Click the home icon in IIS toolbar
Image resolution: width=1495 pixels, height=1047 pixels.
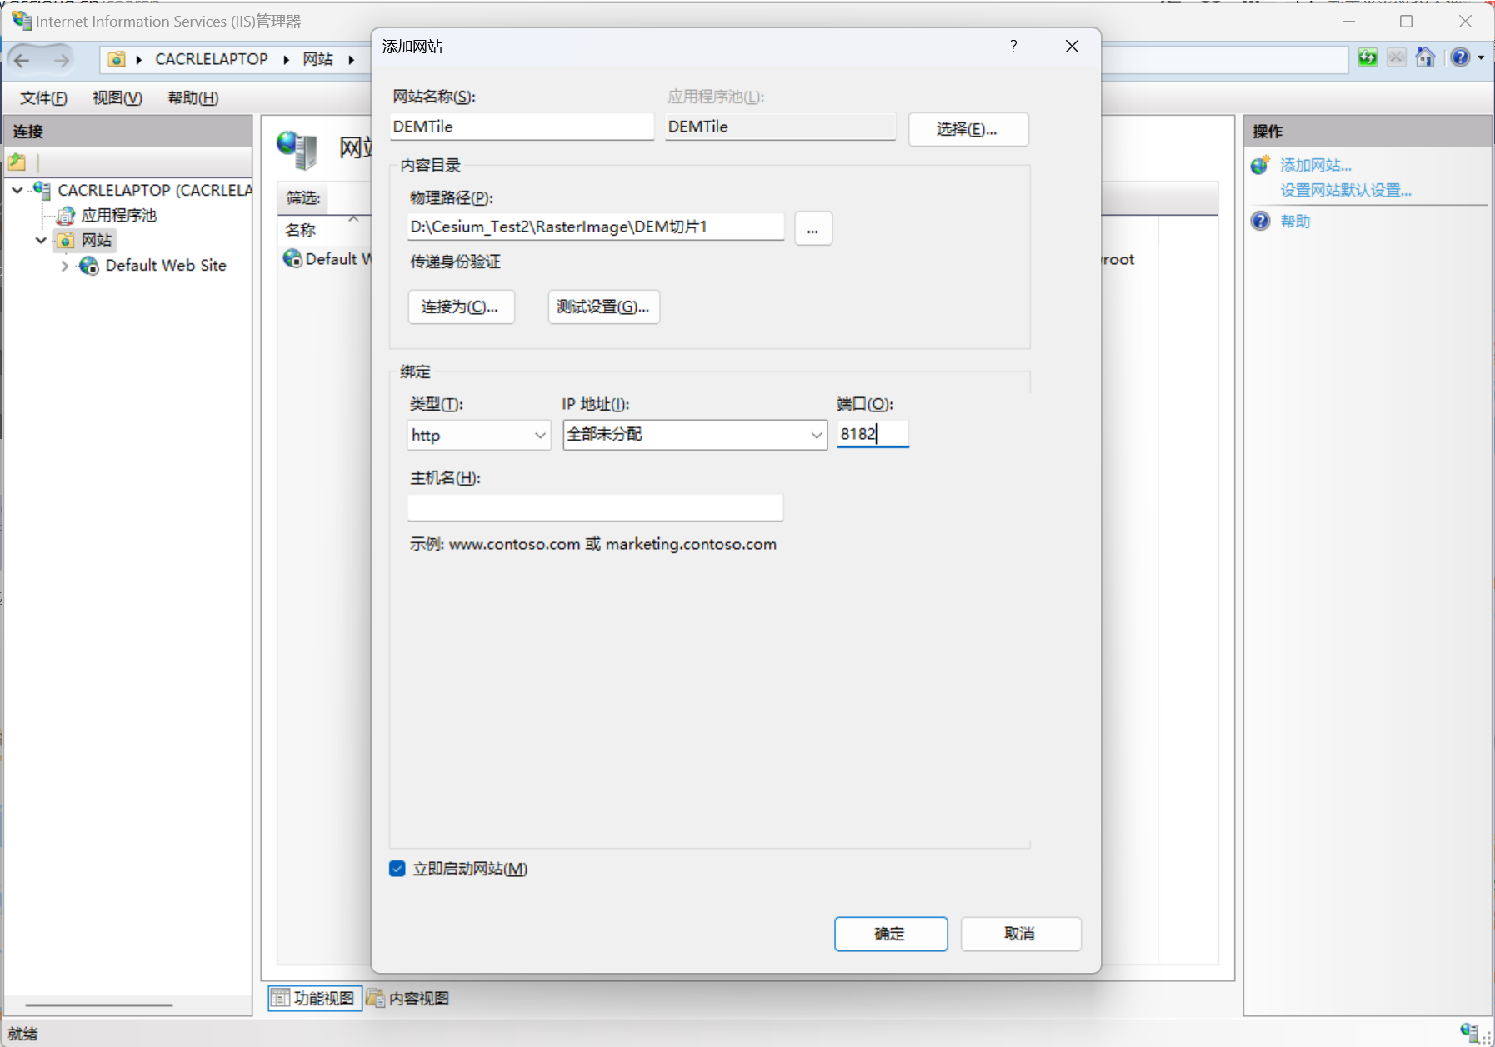tap(1426, 57)
